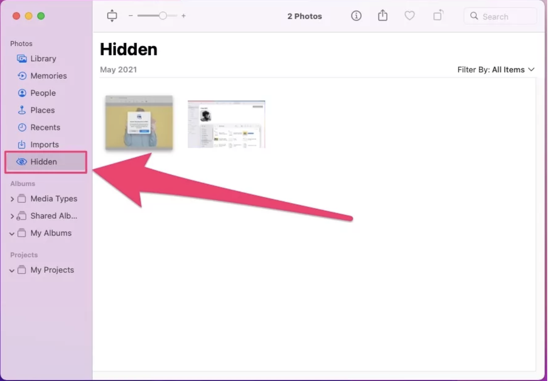Click the zoom out minus button
The height and width of the screenshot is (381, 548).
131,16
